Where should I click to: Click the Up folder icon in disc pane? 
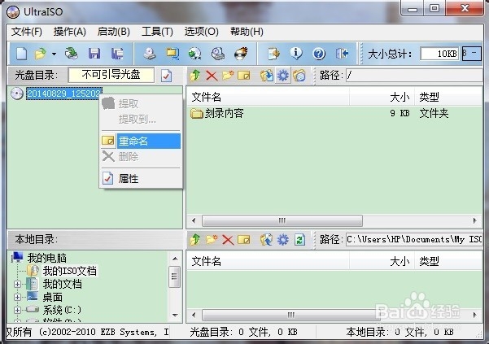[x=195, y=76]
